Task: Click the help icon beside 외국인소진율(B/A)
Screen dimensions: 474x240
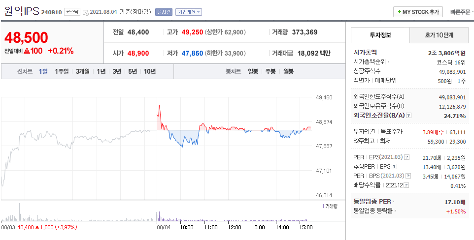Action: [x=408, y=115]
